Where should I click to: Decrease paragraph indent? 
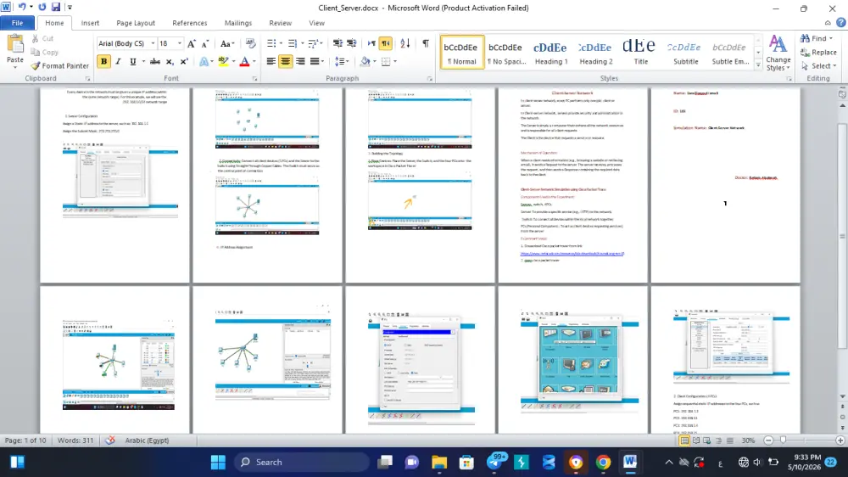point(338,43)
